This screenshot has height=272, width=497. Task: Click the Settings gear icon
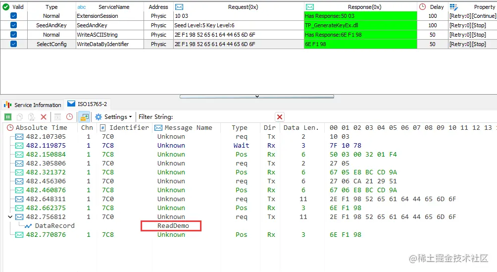click(99, 117)
